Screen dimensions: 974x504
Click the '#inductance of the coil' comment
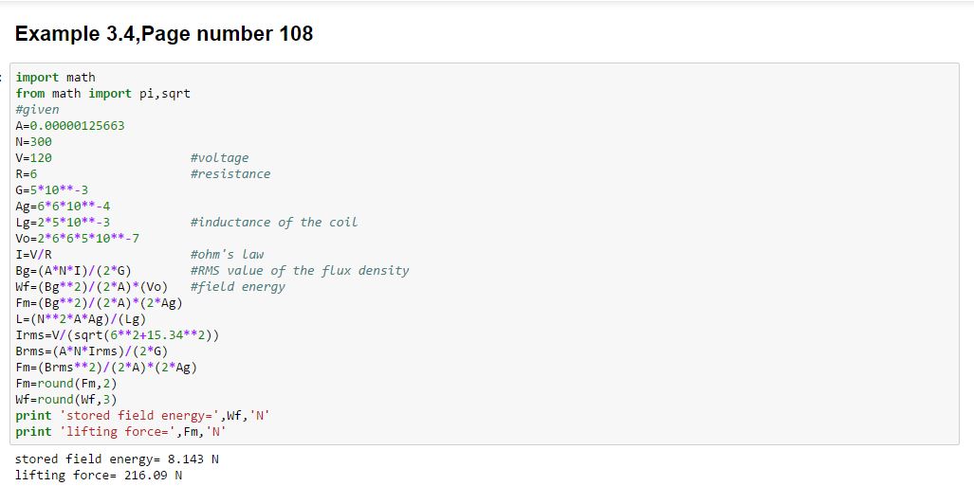pos(273,223)
